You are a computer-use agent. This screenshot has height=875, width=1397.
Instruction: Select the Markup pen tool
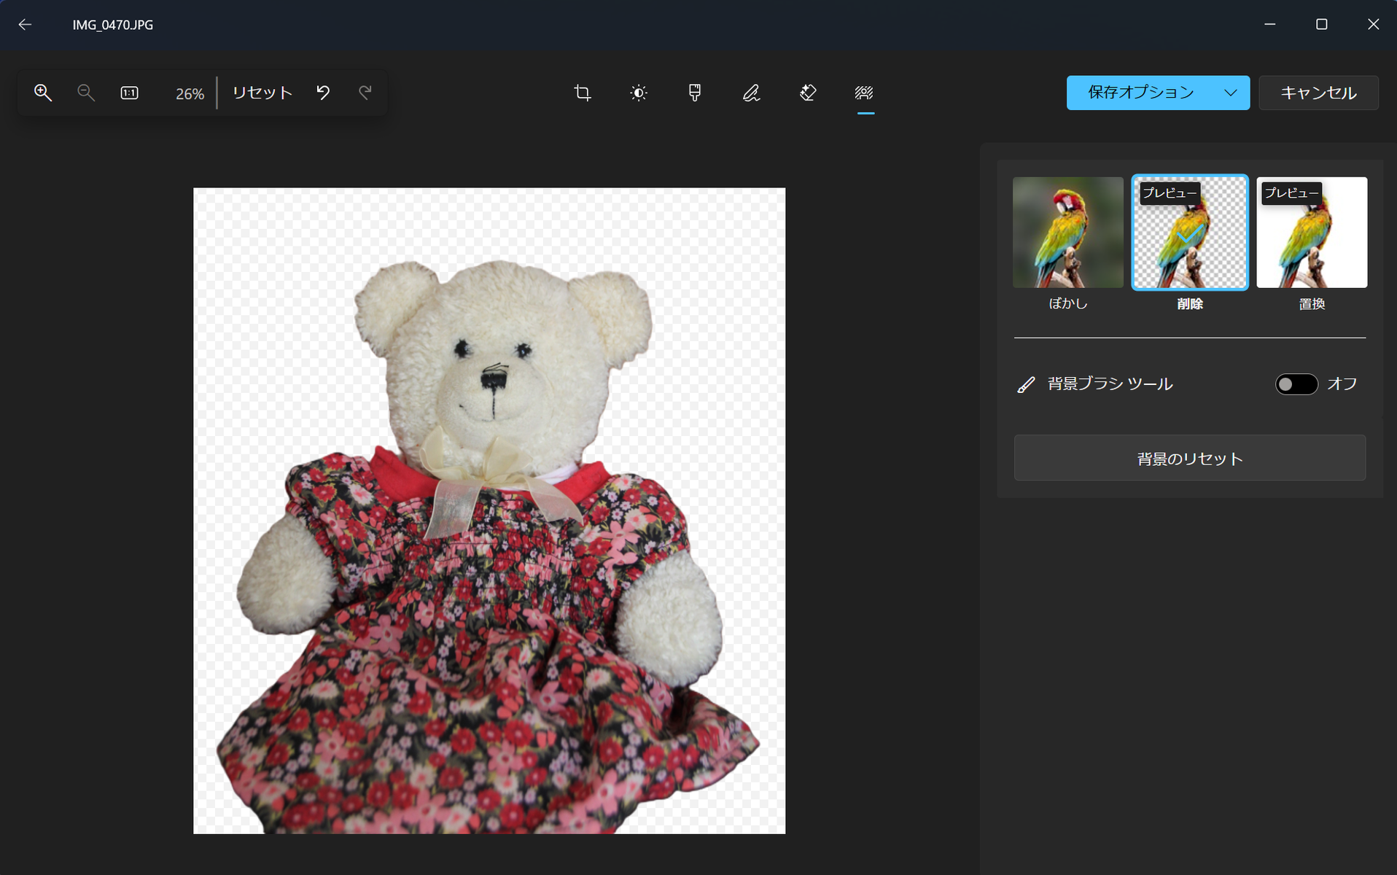click(751, 93)
